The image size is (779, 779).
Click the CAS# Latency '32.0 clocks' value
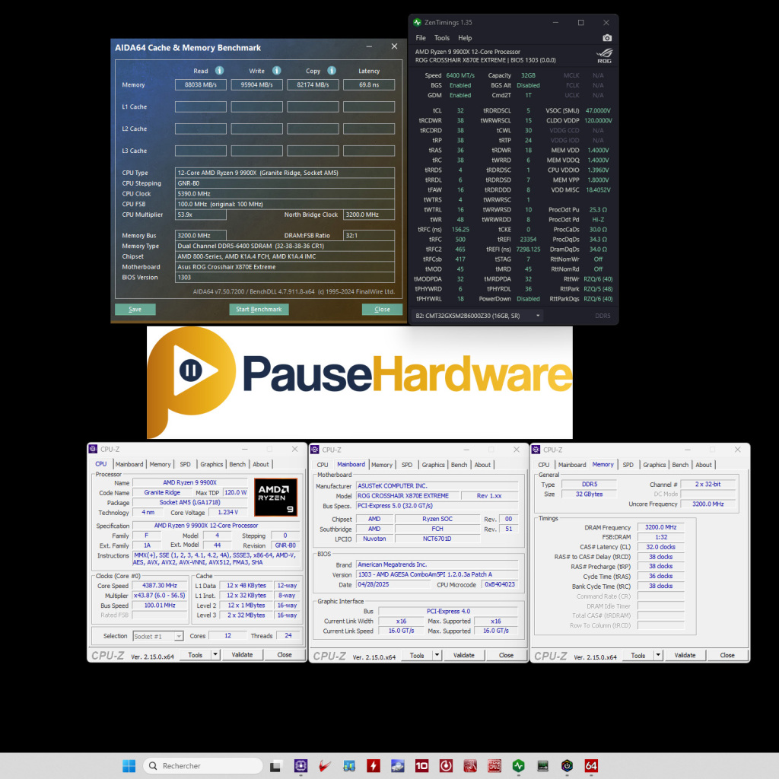[660, 547]
